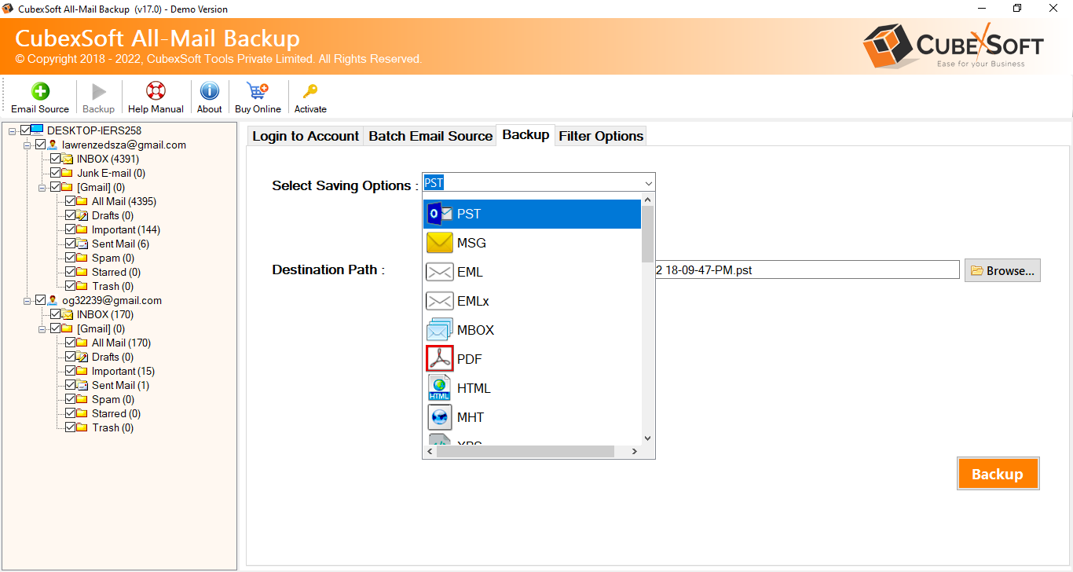
Task: Collapse [Gmail] folder under lawrenzedsza account
Action: pos(42,187)
